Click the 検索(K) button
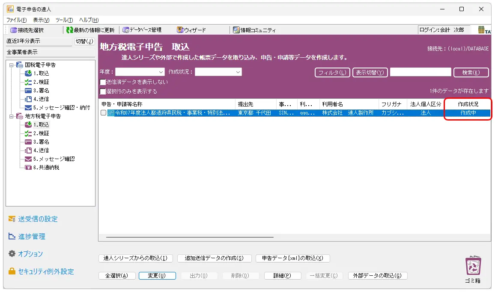This screenshot has height=292, width=495. [471, 72]
